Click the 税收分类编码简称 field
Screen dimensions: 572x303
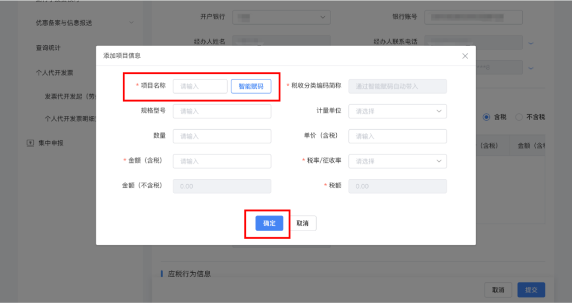(398, 86)
